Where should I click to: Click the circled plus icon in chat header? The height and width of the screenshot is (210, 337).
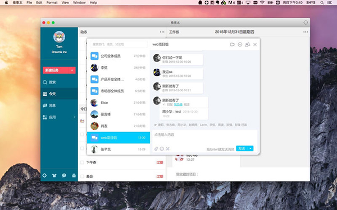pyautogui.click(x=240, y=44)
